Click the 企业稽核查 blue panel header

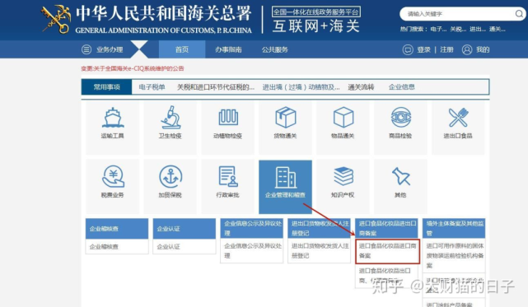pos(117,229)
